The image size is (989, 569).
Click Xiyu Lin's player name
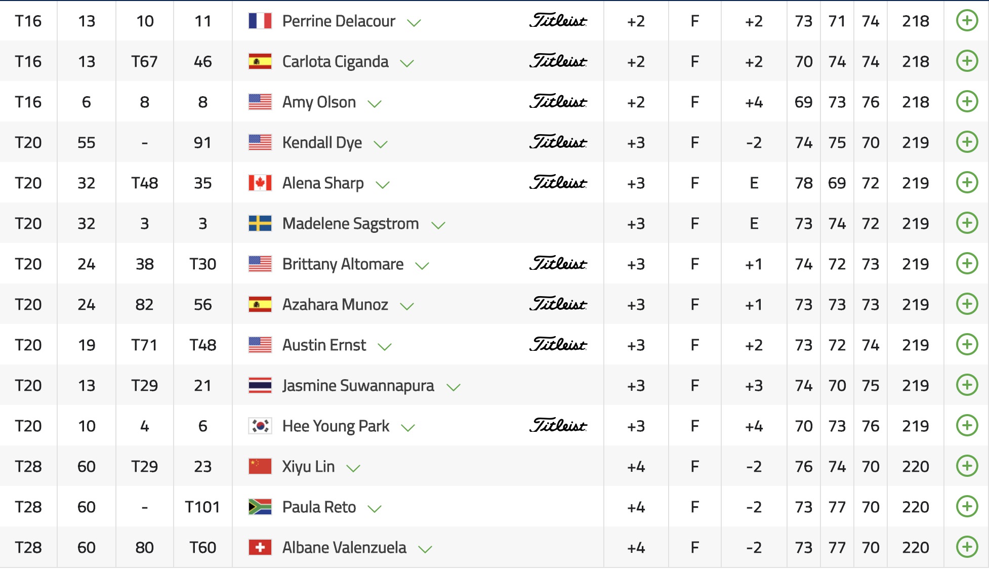point(308,467)
